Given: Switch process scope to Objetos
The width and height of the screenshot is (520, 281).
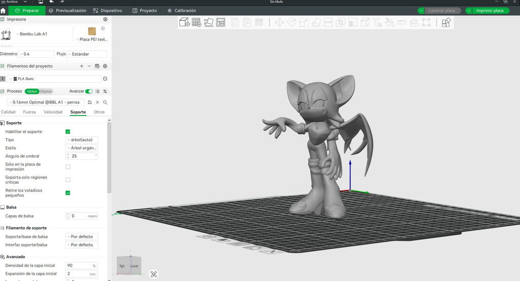Looking at the screenshot, I should pyautogui.click(x=46, y=91).
